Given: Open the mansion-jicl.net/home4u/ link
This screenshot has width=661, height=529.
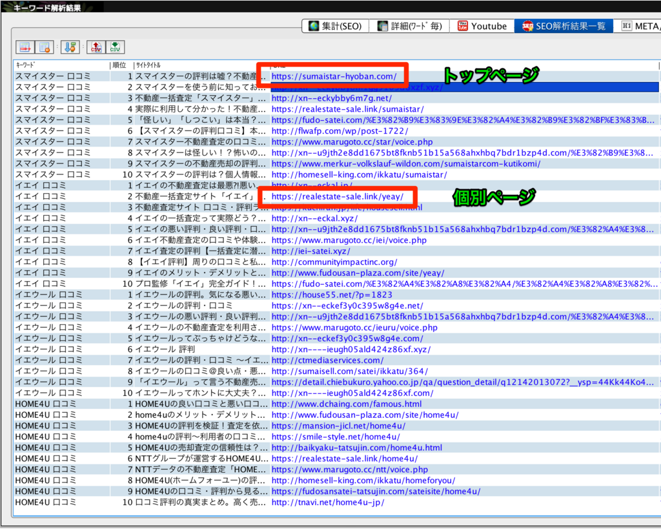Looking at the screenshot, I should [338, 426].
